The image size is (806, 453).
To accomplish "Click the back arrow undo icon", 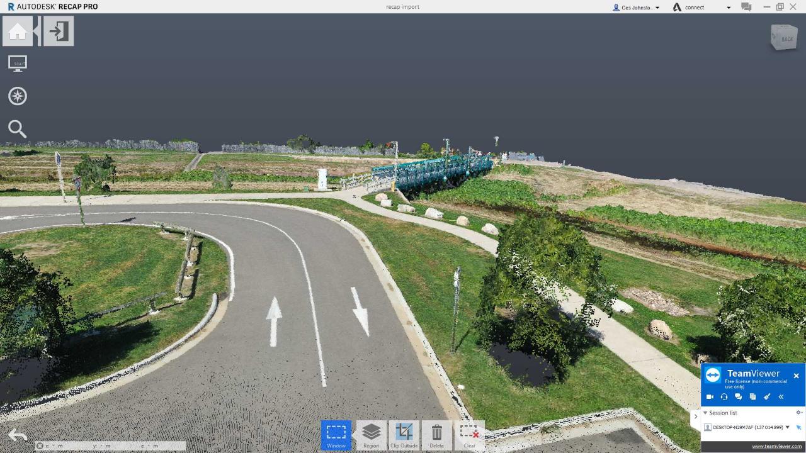I will [18, 435].
